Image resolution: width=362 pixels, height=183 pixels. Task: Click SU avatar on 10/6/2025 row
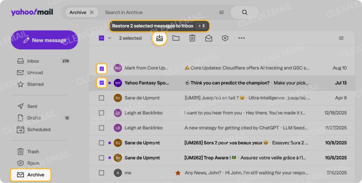pos(118,158)
